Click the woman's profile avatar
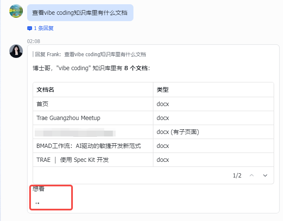Image resolution: width=283 pixels, height=221 pixels. [16, 51]
